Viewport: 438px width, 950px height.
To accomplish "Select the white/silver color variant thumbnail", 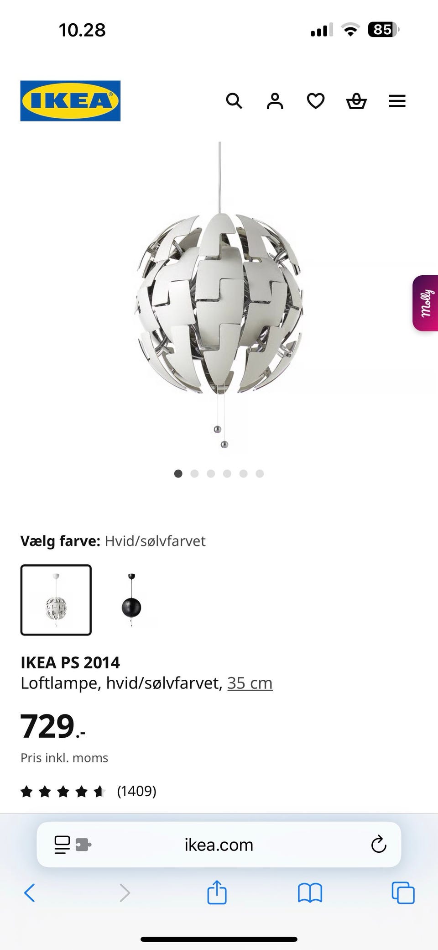I will pyautogui.click(x=56, y=600).
